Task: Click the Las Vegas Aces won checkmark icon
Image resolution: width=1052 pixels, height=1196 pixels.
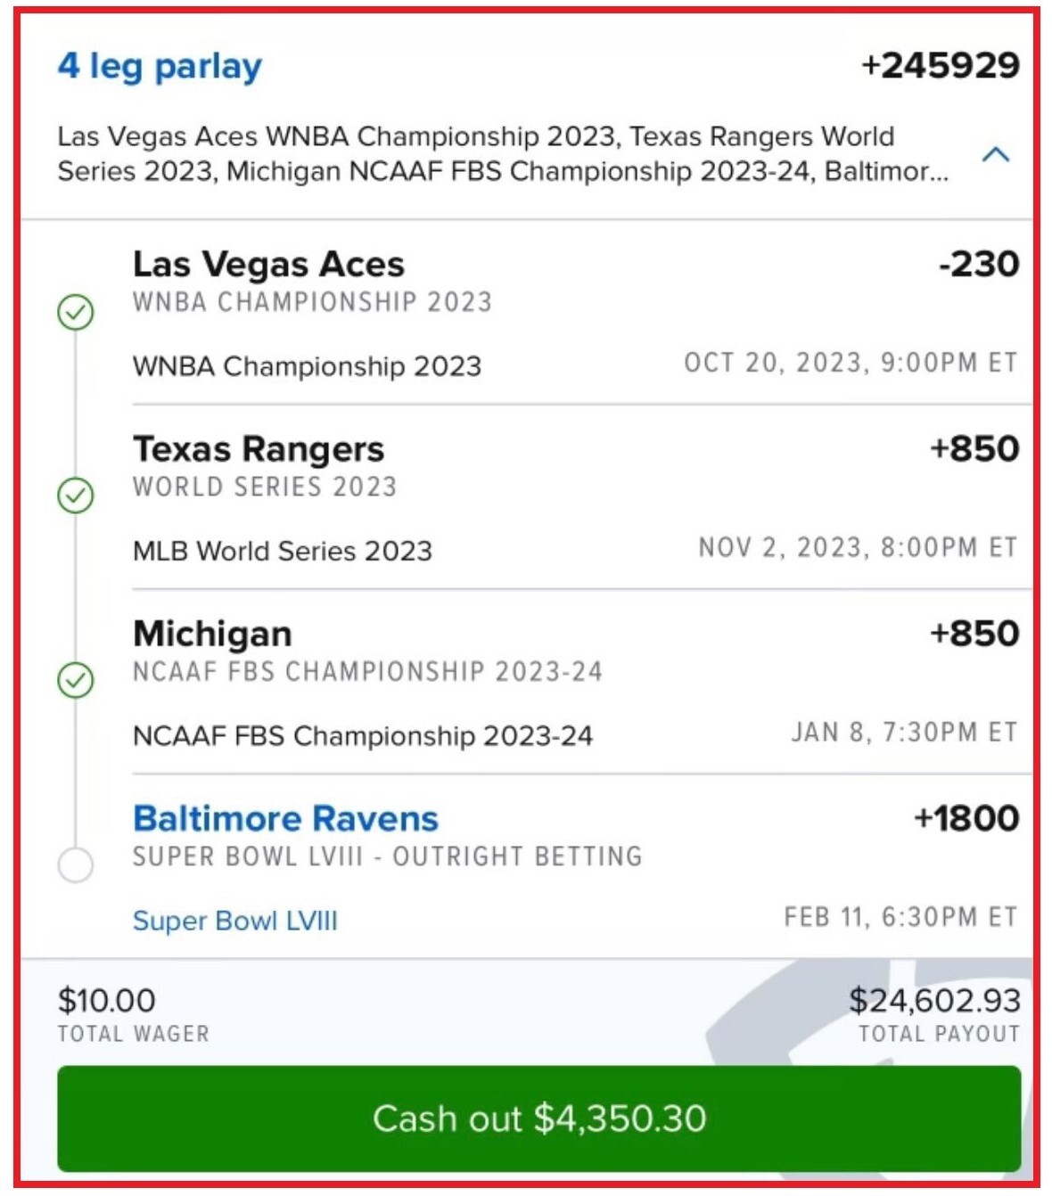Action: (76, 313)
